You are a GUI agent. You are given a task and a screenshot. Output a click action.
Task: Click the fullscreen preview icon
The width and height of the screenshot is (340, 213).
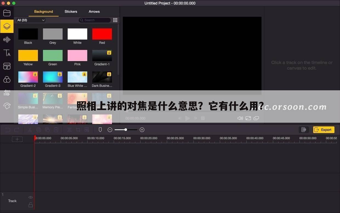(x=248, y=118)
